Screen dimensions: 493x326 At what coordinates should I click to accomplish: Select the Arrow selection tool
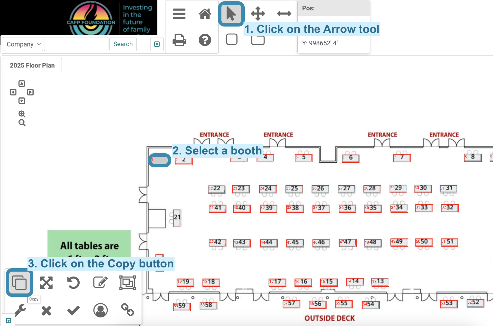pyautogui.click(x=231, y=14)
